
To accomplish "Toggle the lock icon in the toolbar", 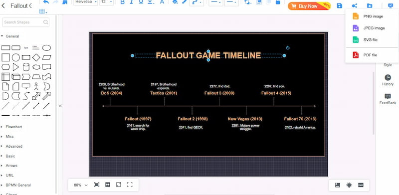I will coord(278,2).
